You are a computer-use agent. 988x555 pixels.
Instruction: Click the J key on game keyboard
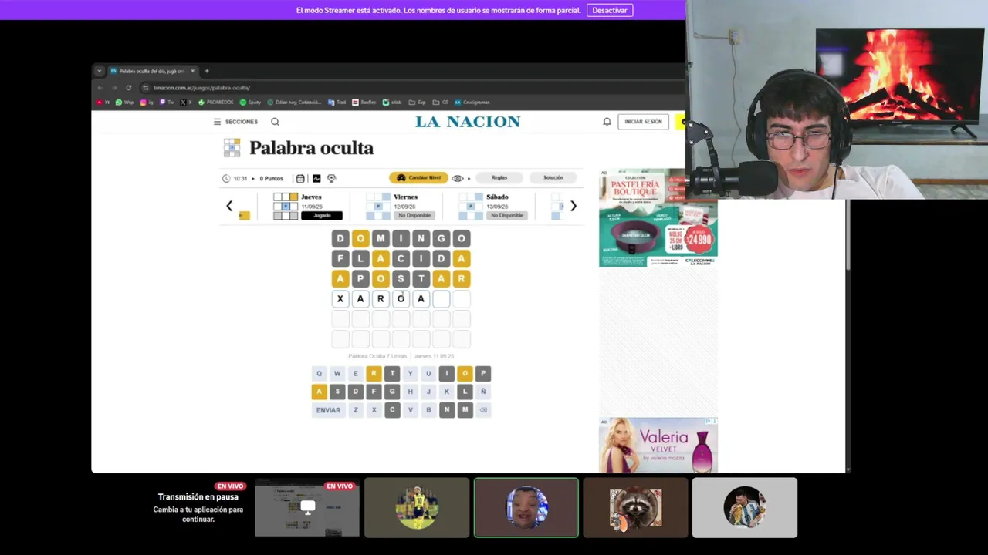click(428, 392)
